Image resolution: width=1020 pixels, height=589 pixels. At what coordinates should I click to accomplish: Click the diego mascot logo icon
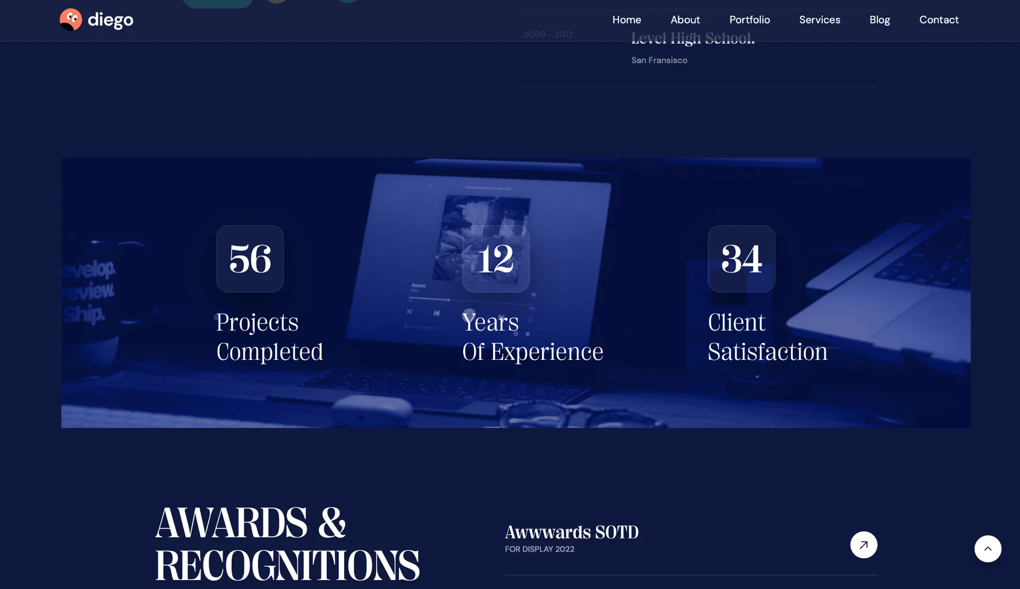(71, 20)
